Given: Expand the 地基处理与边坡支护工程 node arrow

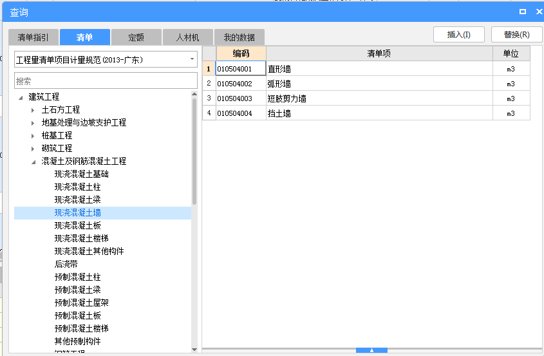Looking at the screenshot, I should click(x=33, y=123).
